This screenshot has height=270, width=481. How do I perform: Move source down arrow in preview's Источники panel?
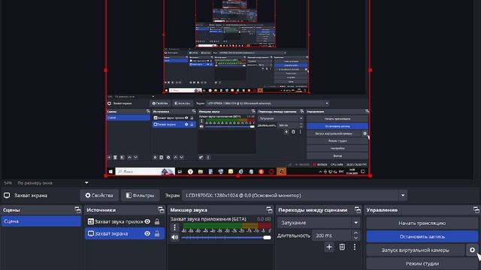181,157
